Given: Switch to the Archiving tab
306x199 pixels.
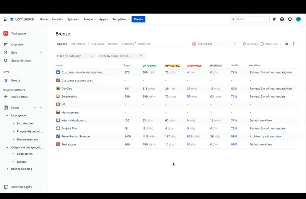Looking at the screenshot, I should (x=128, y=44).
